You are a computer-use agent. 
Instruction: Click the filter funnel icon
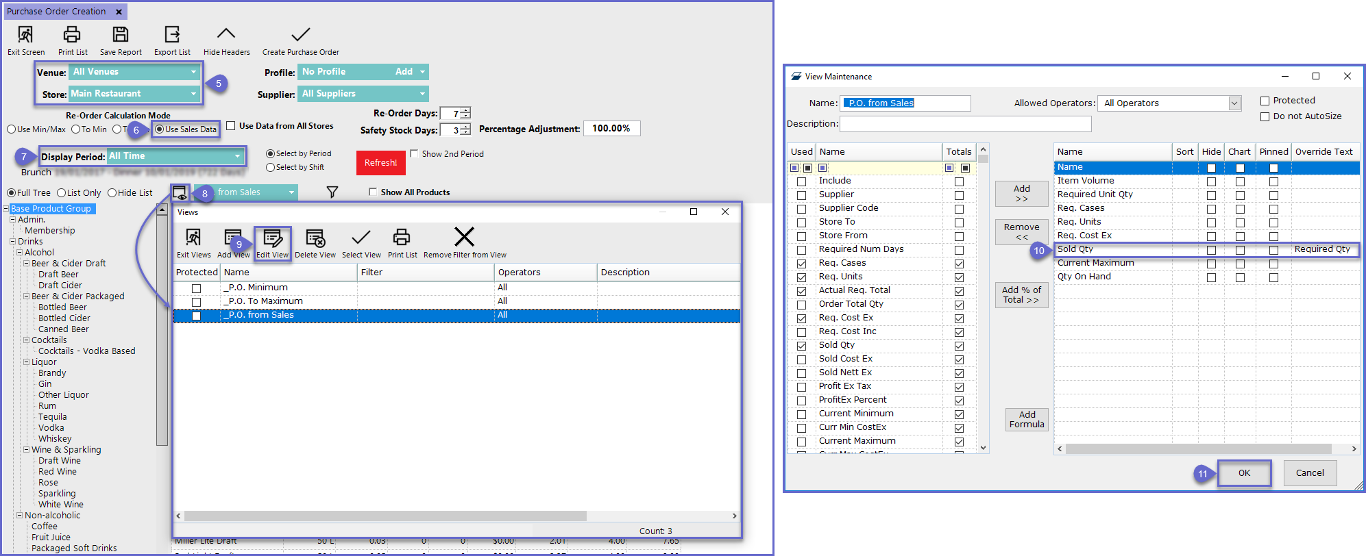(x=332, y=192)
